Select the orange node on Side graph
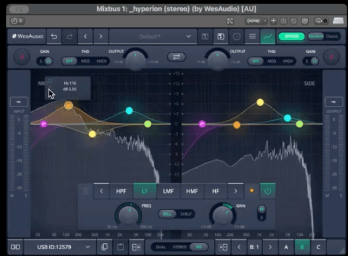Image resolution: width=348 pixels, height=256 pixels. [237, 125]
